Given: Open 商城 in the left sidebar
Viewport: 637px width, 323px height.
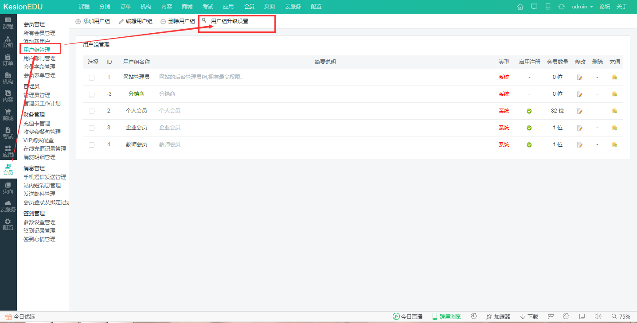Looking at the screenshot, I should [8, 114].
